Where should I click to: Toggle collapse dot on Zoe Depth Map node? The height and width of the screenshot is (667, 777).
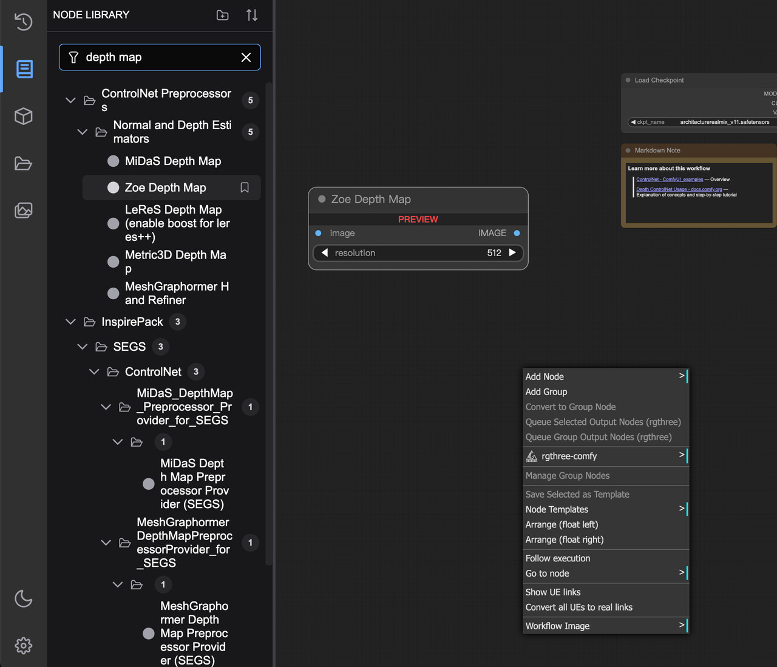[322, 199]
